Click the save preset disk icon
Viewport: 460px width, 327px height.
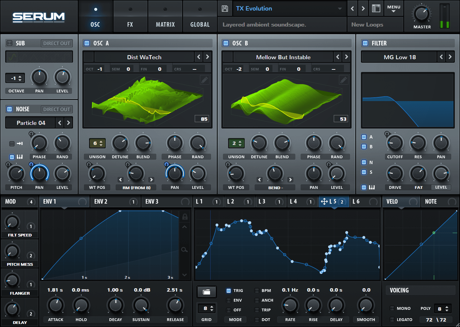225,8
